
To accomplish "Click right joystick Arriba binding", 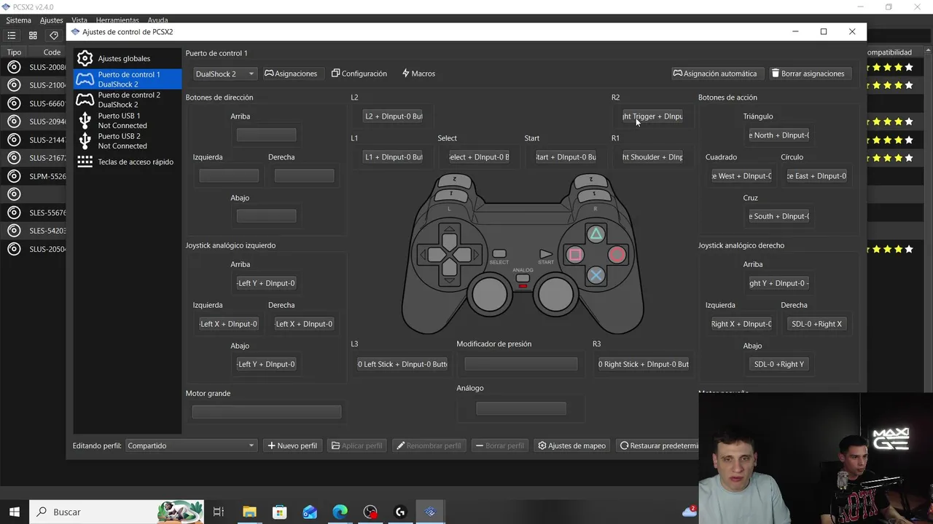I will pos(778,283).
